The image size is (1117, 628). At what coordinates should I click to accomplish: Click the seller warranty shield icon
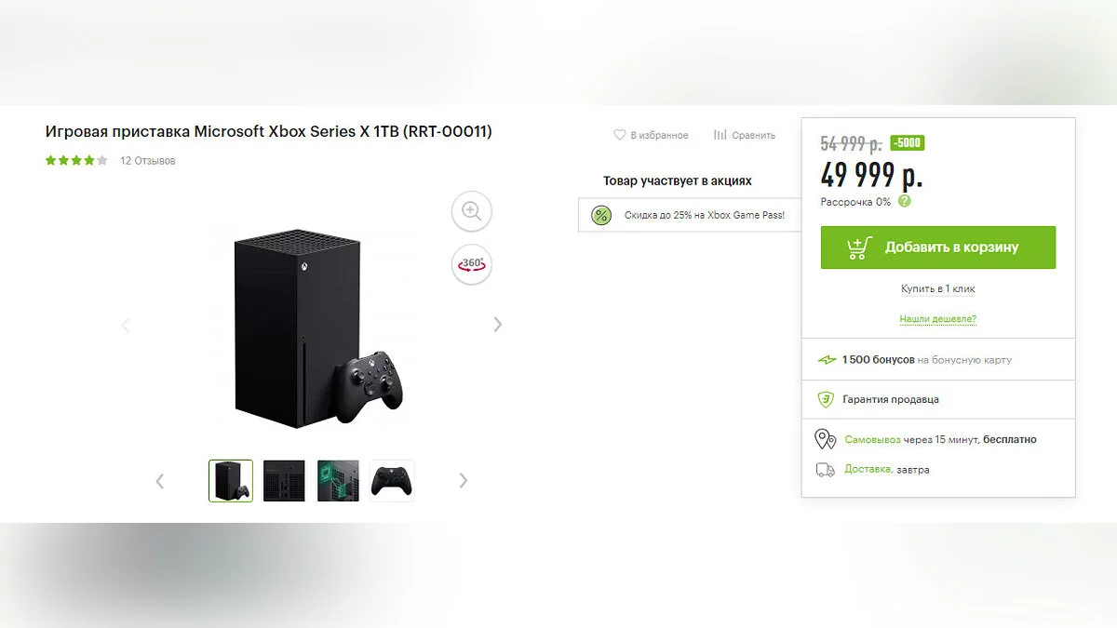825,399
